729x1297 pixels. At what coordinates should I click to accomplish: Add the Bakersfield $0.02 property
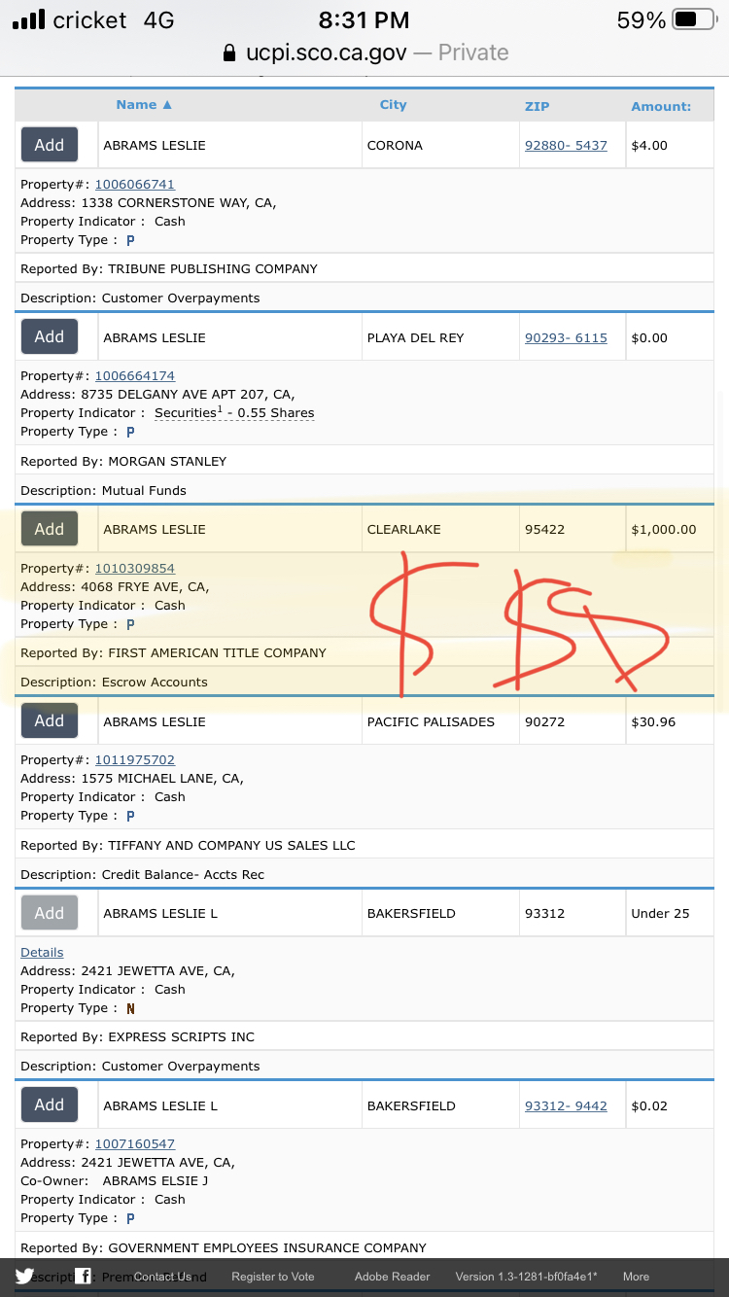click(50, 1104)
